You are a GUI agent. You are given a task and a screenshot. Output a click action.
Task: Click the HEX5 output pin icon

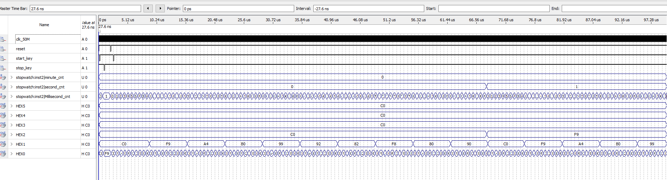(x=3, y=106)
